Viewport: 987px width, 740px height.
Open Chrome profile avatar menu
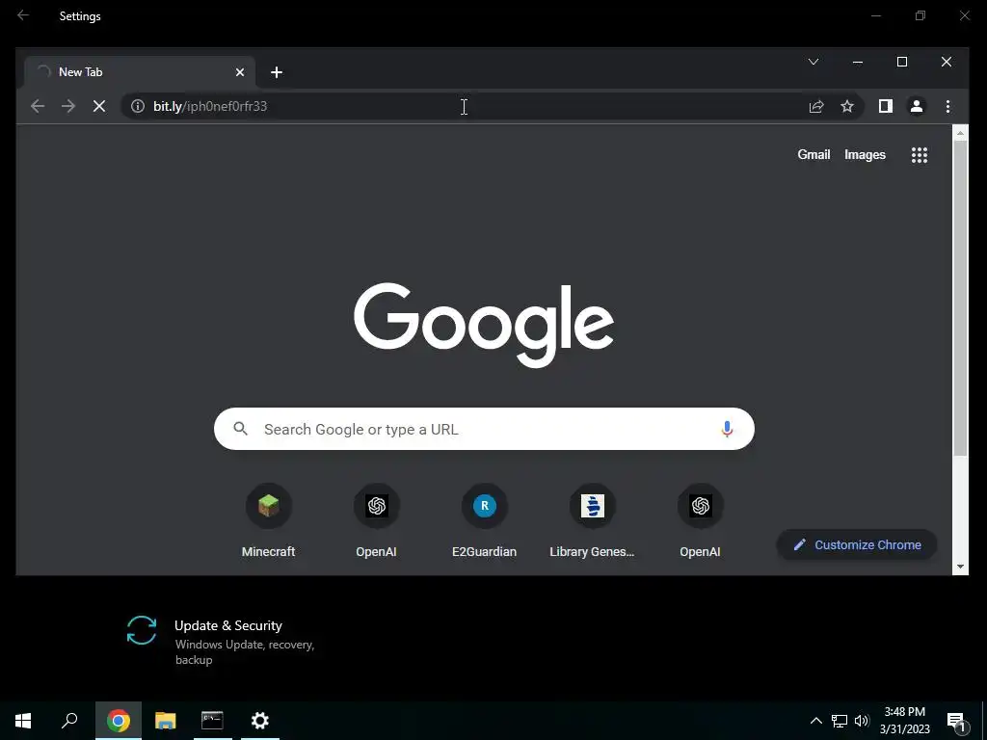(x=917, y=106)
